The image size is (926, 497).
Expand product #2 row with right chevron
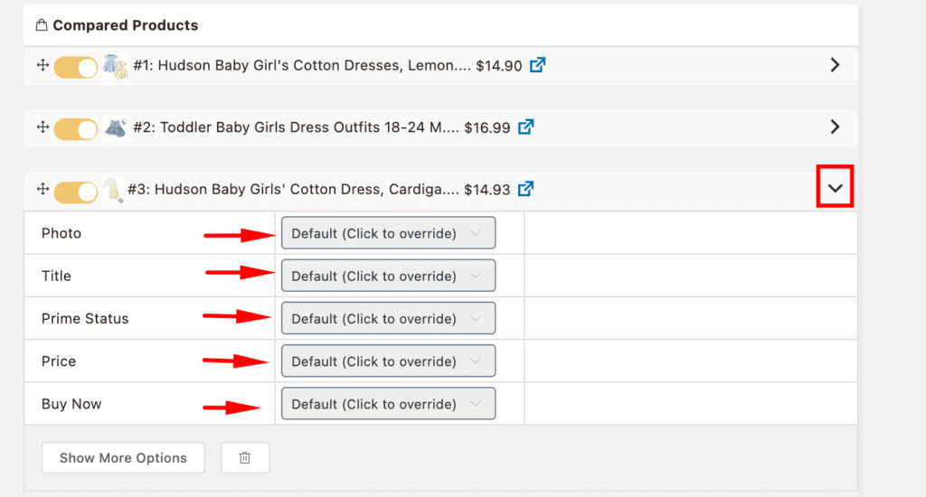tap(835, 127)
